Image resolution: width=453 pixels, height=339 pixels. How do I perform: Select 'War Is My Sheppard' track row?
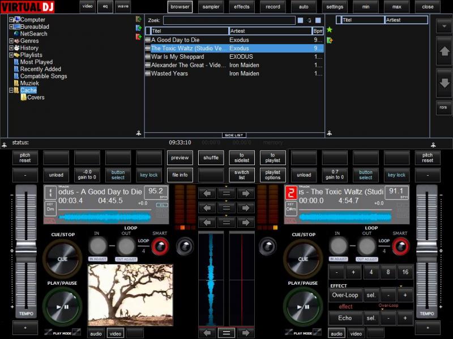tap(234, 57)
